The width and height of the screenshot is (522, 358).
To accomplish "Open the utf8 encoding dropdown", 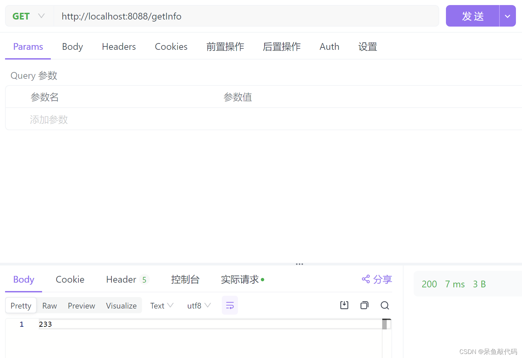I will click(199, 306).
